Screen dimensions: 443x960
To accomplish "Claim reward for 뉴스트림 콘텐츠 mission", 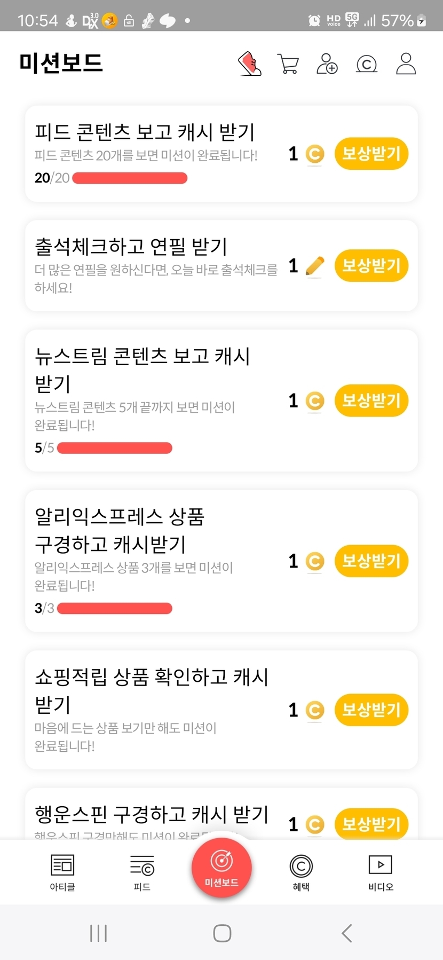I will (x=371, y=400).
